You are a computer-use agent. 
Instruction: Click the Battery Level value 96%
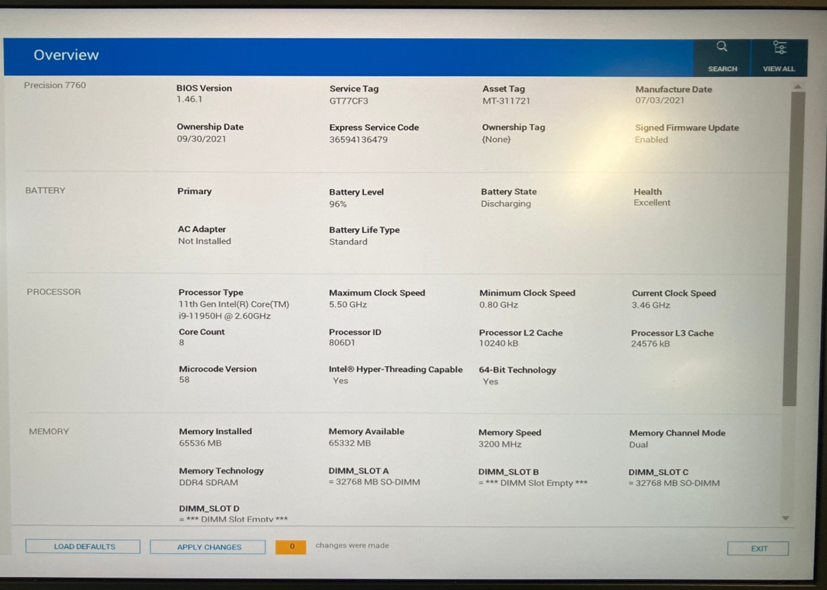[x=338, y=204]
